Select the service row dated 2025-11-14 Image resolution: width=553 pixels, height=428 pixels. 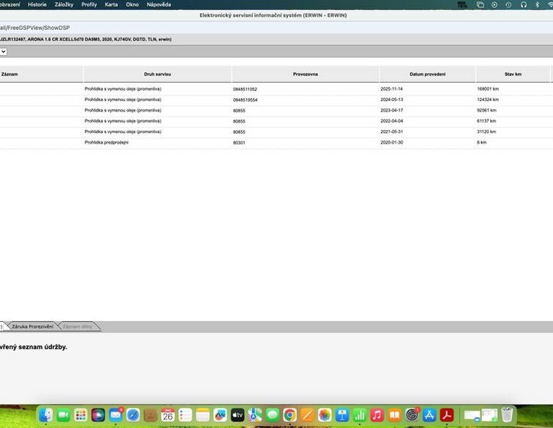(x=275, y=89)
